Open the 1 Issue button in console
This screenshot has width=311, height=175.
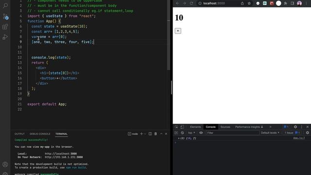292,133
